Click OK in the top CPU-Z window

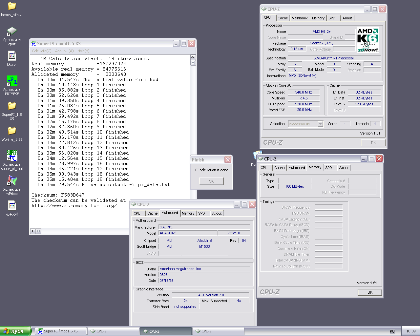[x=373, y=143]
